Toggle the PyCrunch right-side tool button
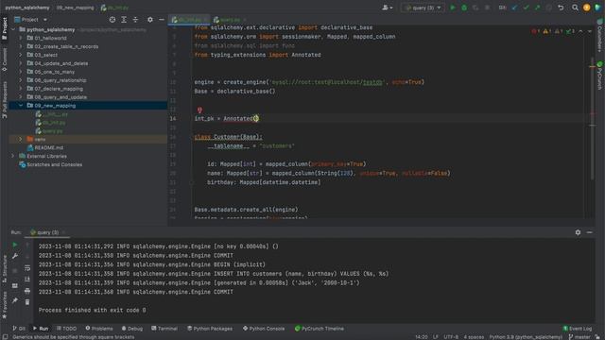The height and width of the screenshot is (340, 605). click(599, 76)
